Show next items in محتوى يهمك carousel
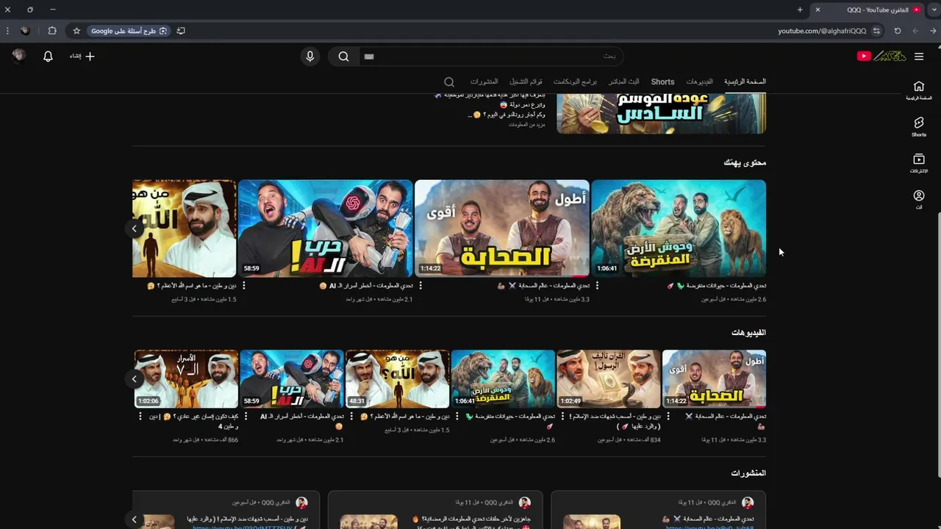This screenshot has width=941, height=529. 134,228
